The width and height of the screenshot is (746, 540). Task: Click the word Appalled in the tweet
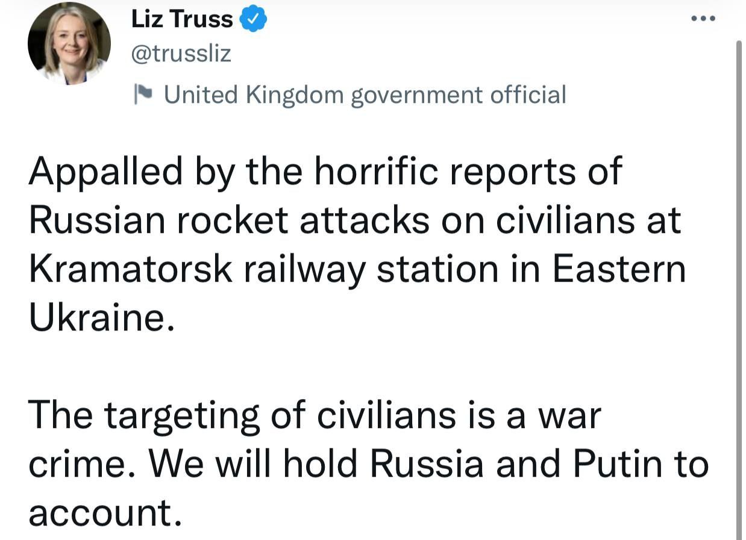(x=105, y=172)
